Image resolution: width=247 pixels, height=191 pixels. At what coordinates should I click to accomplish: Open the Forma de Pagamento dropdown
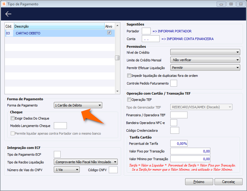click(x=78, y=105)
